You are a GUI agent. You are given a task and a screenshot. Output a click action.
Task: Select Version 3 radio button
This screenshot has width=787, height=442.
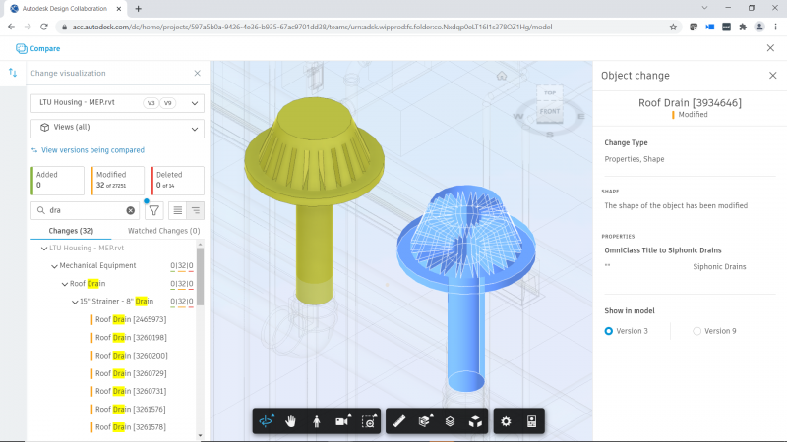[x=609, y=331]
